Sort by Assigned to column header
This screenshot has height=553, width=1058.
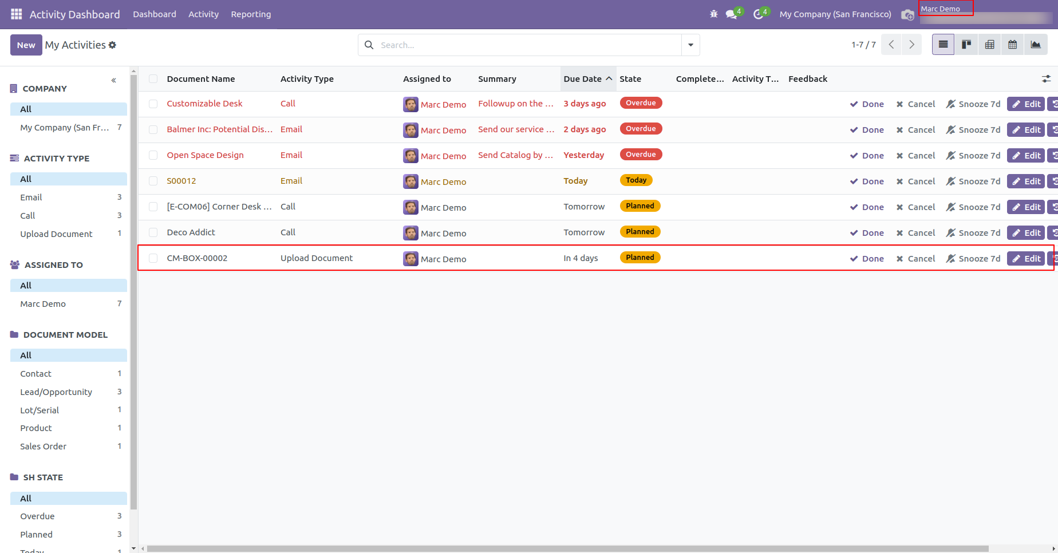point(427,79)
